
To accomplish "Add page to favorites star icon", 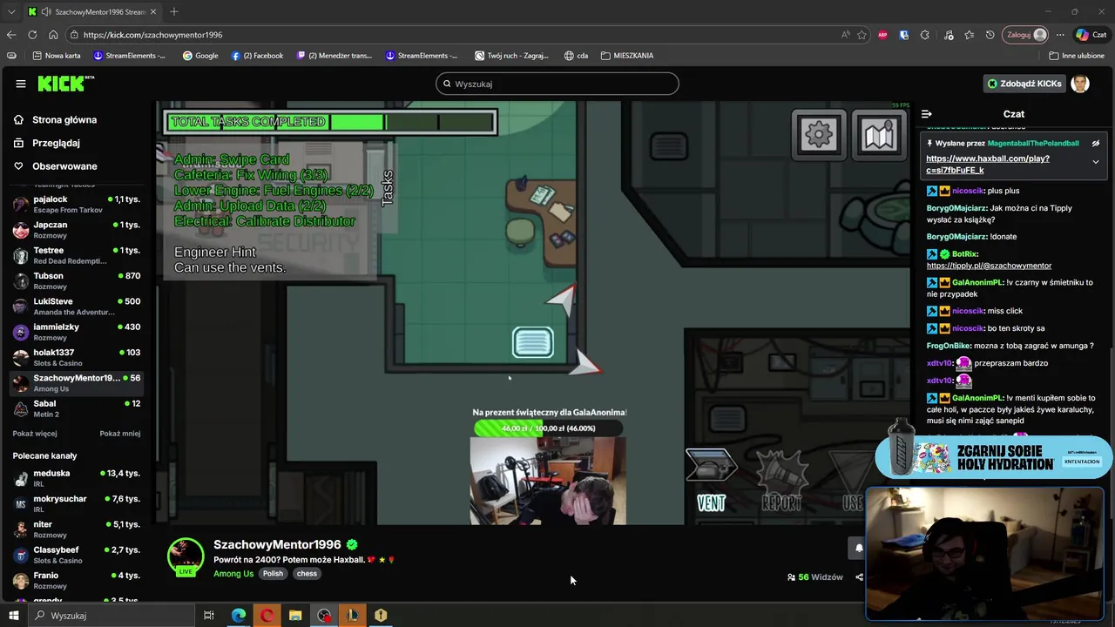I will pos(862,35).
